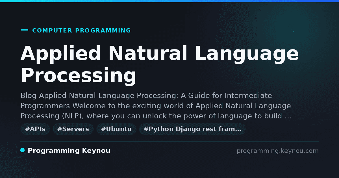
Task: Open the programming.keynou.com link
Action: coord(278,151)
